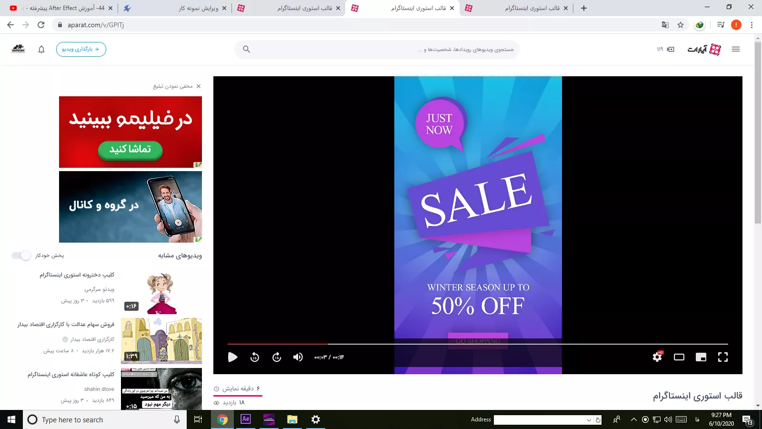The height and width of the screenshot is (429, 762).
Task: Show hidden system tray icons
Action: (x=633, y=419)
